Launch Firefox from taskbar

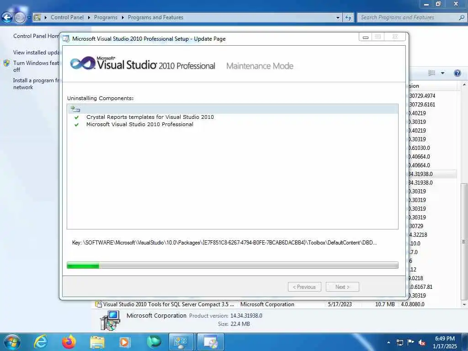tap(69, 342)
